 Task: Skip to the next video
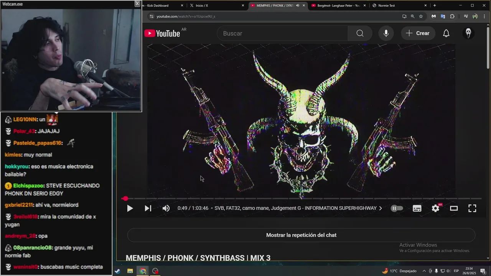click(x=148, y=208)
